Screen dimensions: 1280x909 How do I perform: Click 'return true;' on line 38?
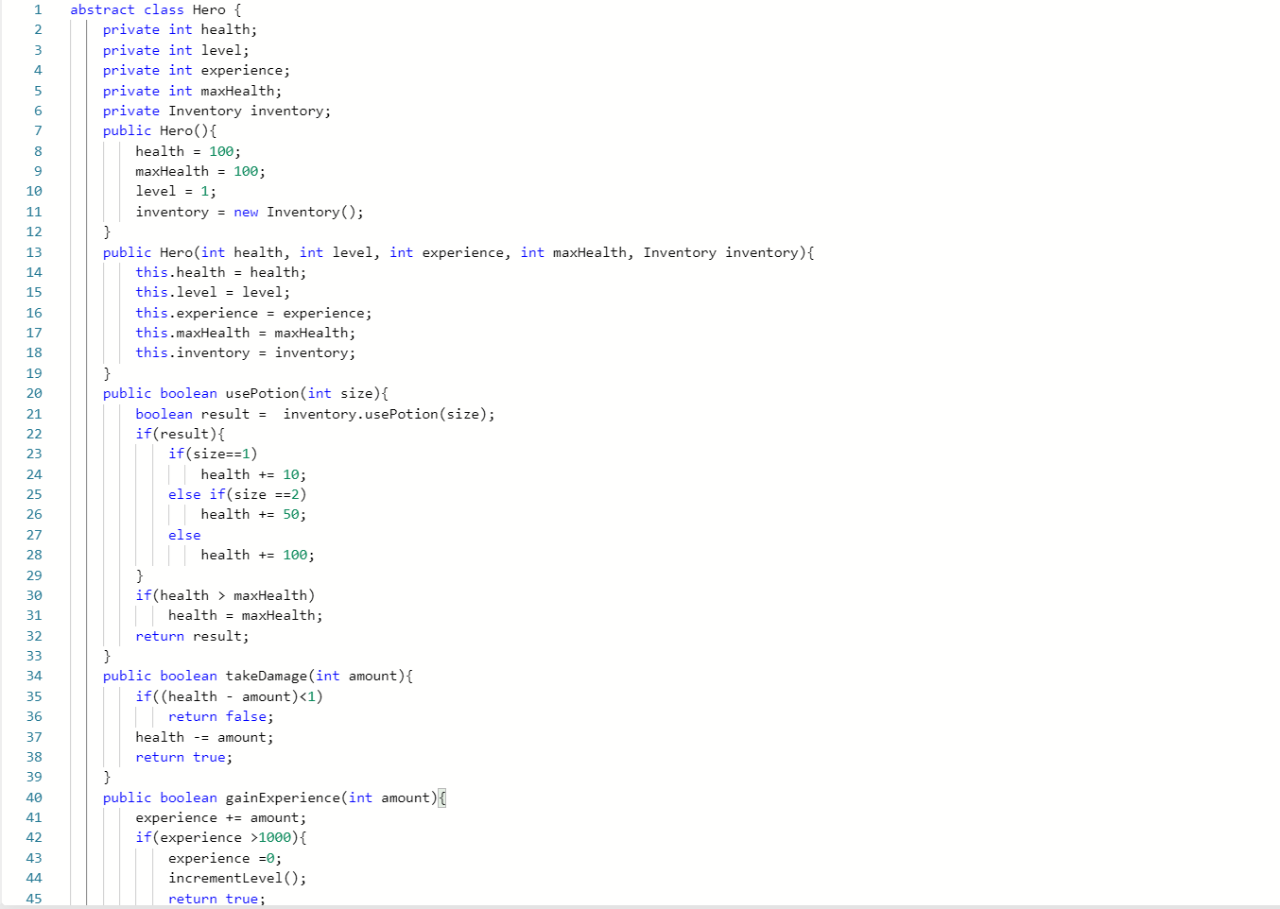click(184, 757)
